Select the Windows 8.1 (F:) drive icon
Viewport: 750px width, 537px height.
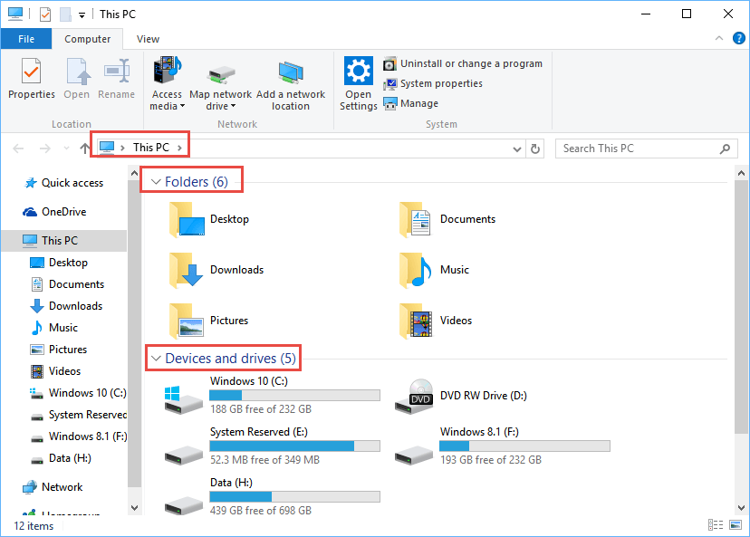click(414, 455)
